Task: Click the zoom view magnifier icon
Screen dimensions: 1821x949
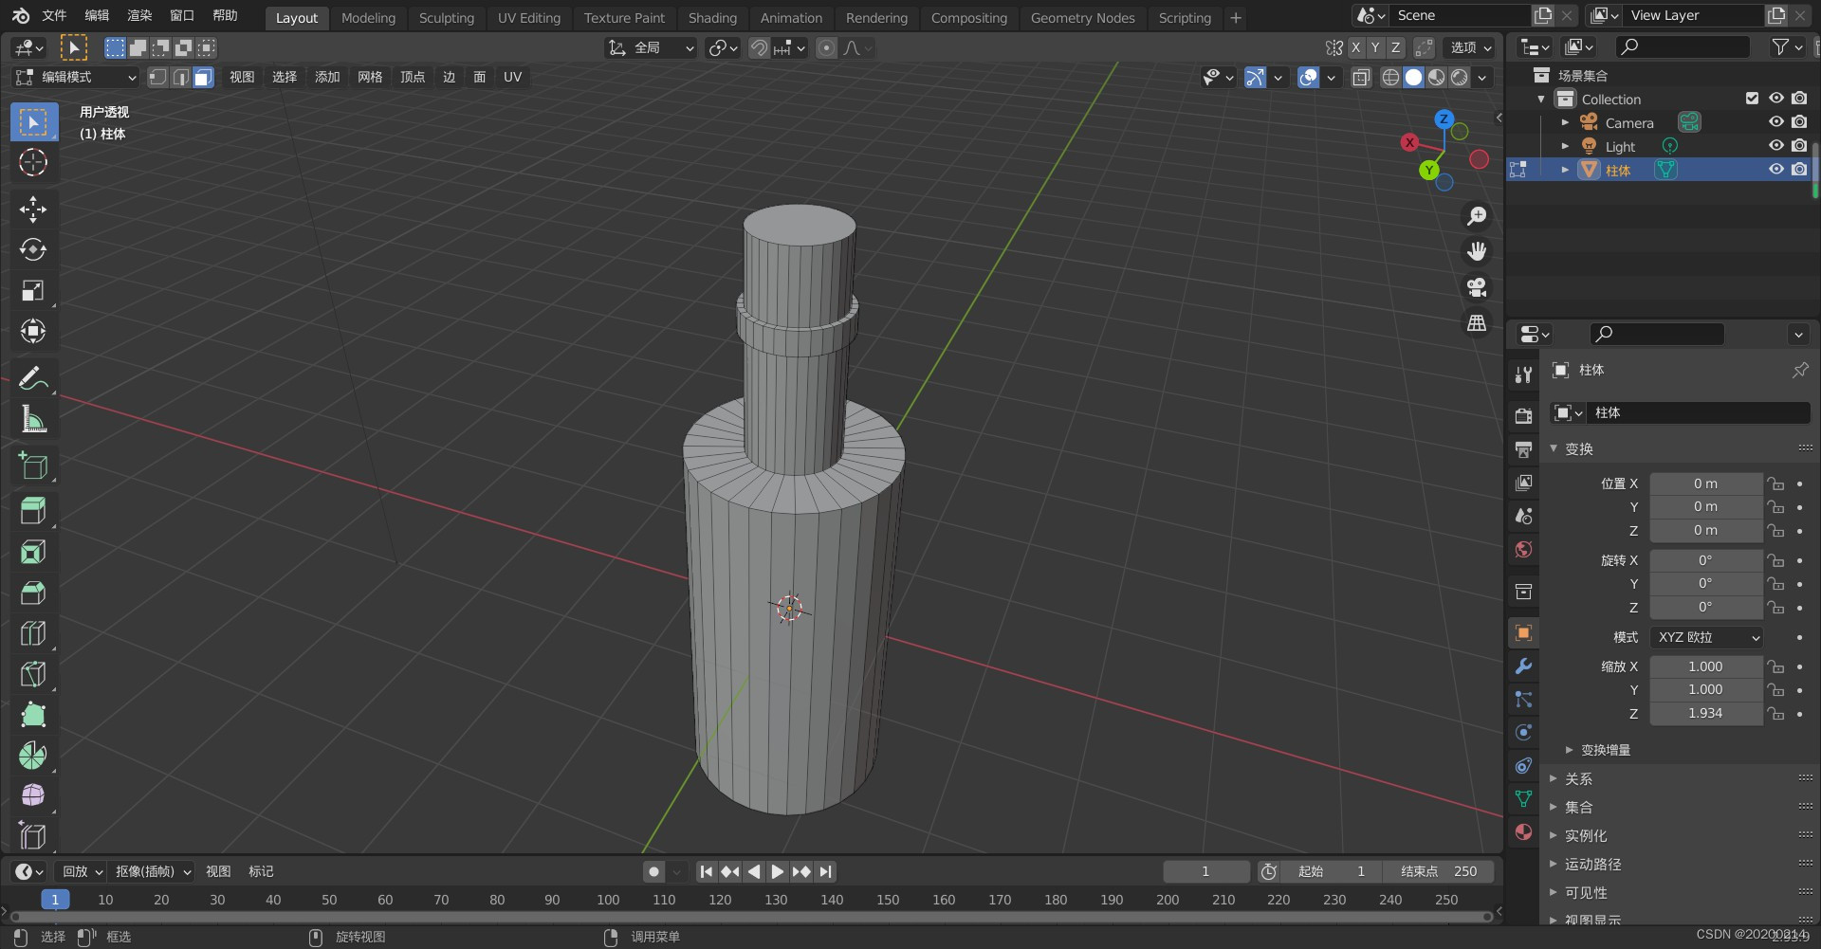Action: pyautogui.click(x=1477, y=216)
